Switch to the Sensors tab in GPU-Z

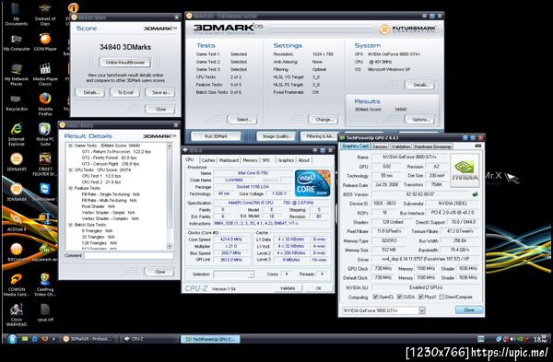pos(380,146)
